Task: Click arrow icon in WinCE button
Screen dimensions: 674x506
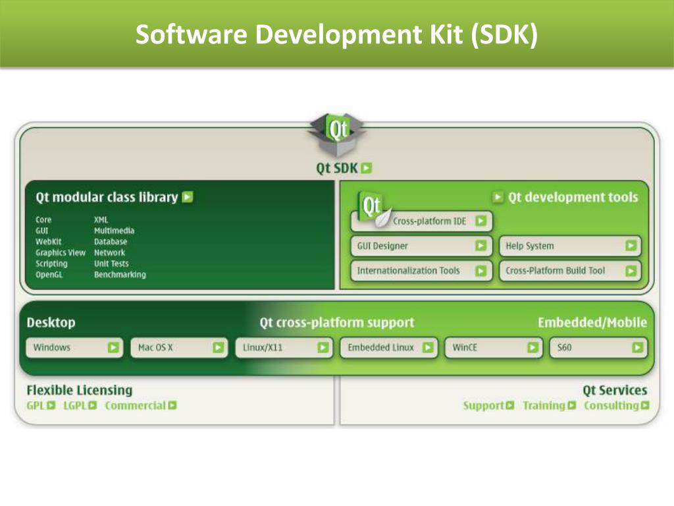Action: [x=532, y=347]
